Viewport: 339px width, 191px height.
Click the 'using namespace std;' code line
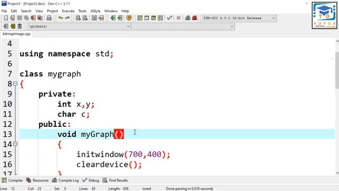click(67, 54)
